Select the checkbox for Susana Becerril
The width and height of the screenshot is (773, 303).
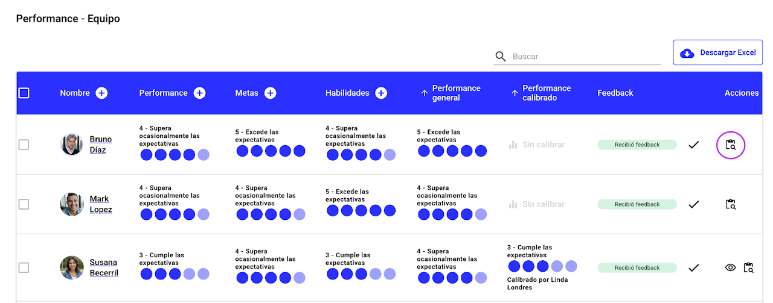(24, 267)
